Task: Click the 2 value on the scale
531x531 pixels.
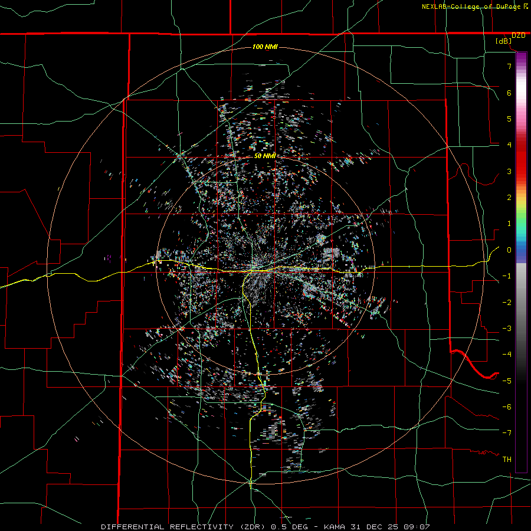Action: click(509, 198)
